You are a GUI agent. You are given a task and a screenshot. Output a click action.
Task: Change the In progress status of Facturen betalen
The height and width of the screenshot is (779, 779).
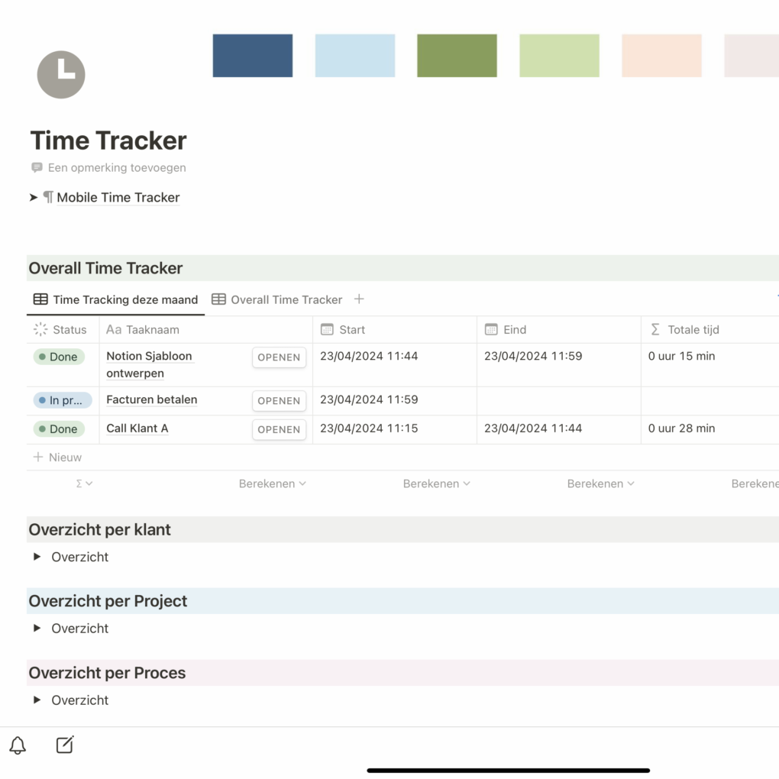(x=62, y=400)
